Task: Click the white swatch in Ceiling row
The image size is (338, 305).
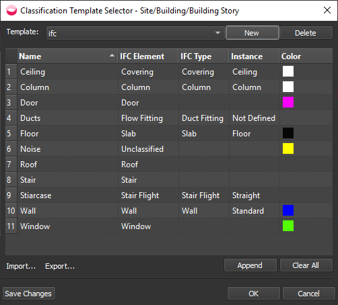Action: tap(288, 71)
